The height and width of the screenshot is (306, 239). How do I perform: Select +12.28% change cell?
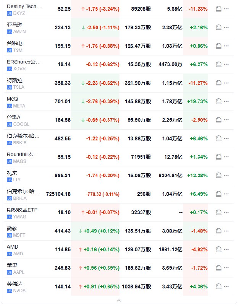[x=197, y=176]
